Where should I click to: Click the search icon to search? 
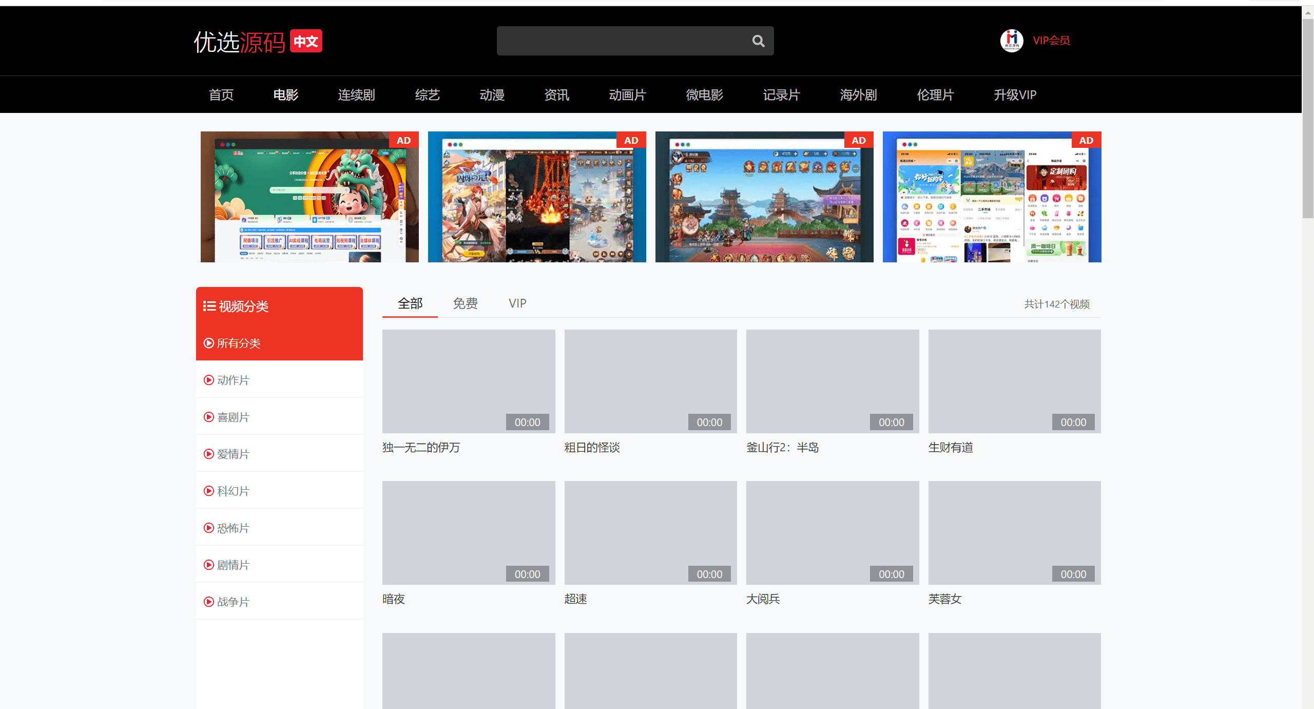pyautogui.click(x=759, y=40)
